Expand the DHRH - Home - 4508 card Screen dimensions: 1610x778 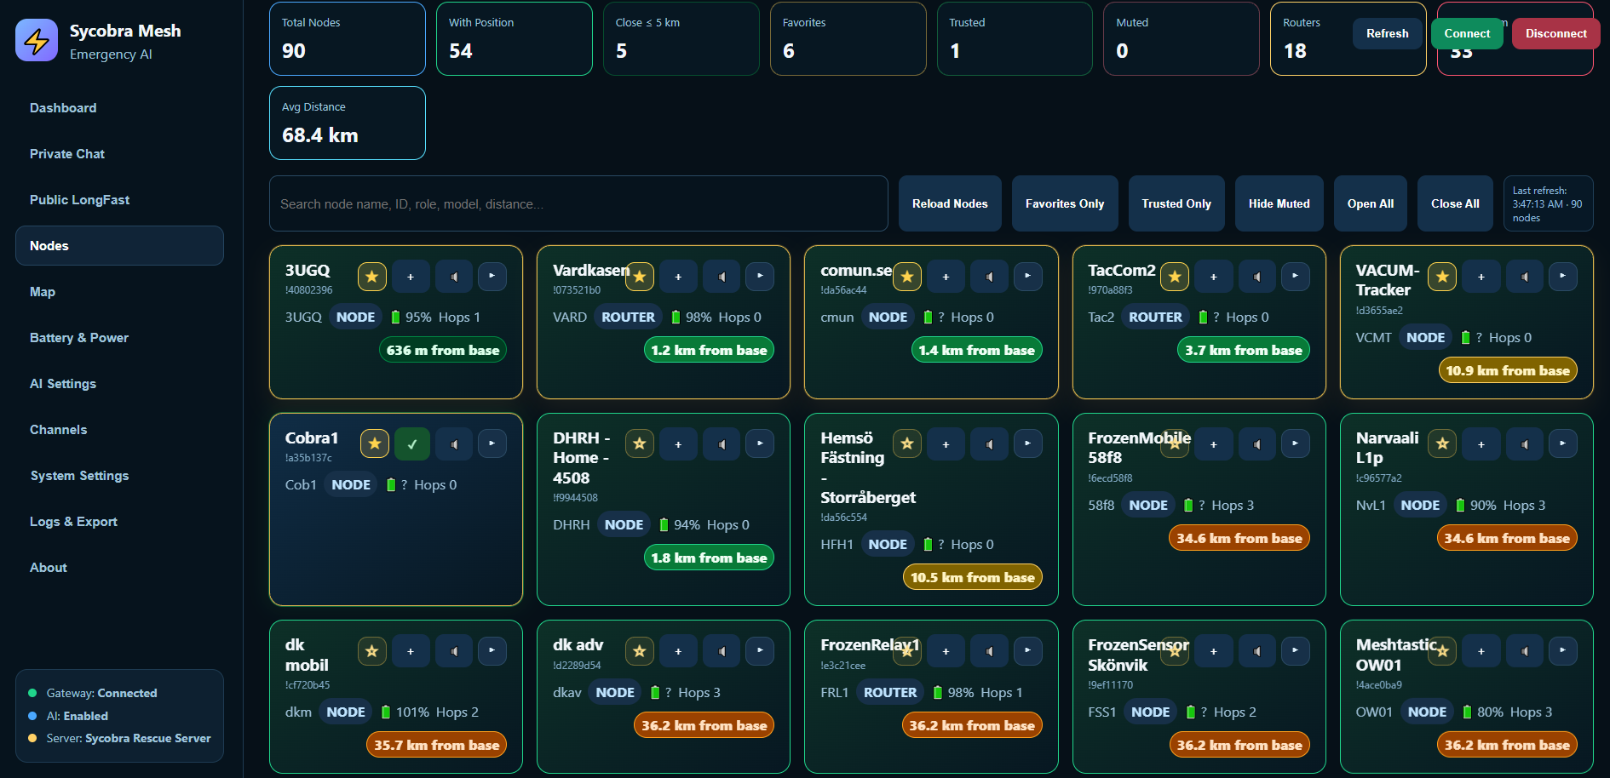[x=760, y=443]
